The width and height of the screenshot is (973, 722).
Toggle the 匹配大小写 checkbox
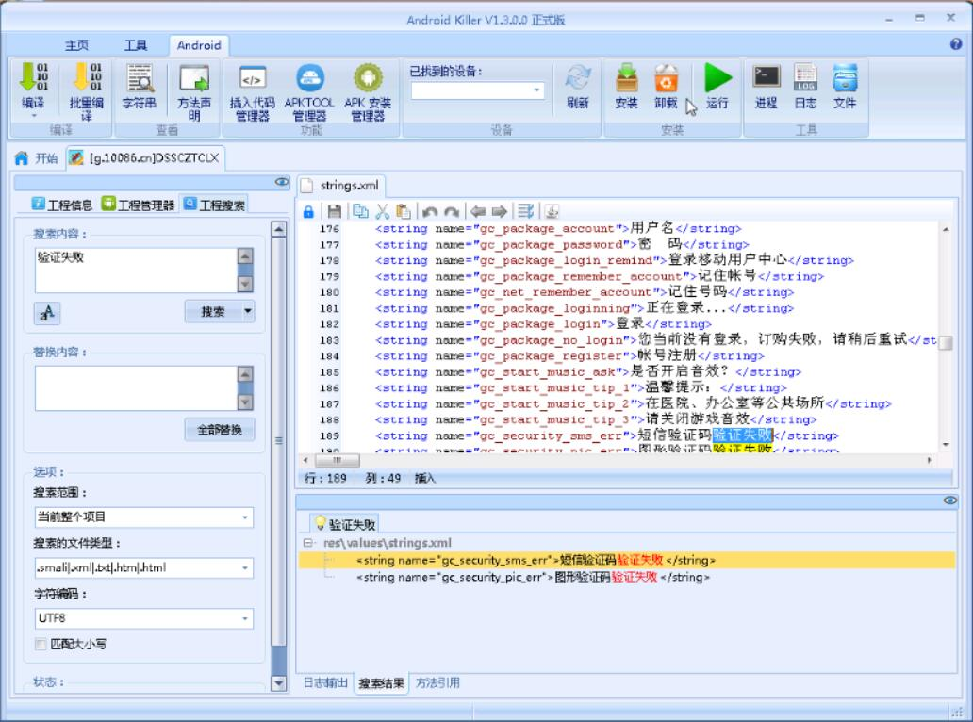pyautogui.click(x=41, y=645)
